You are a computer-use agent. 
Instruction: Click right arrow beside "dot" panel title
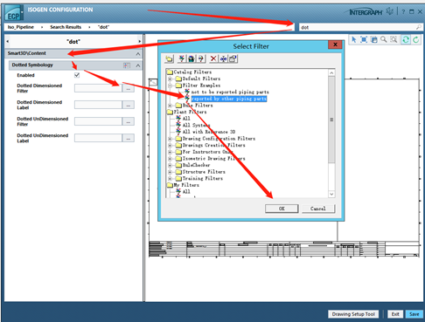(x=140, y=41)
